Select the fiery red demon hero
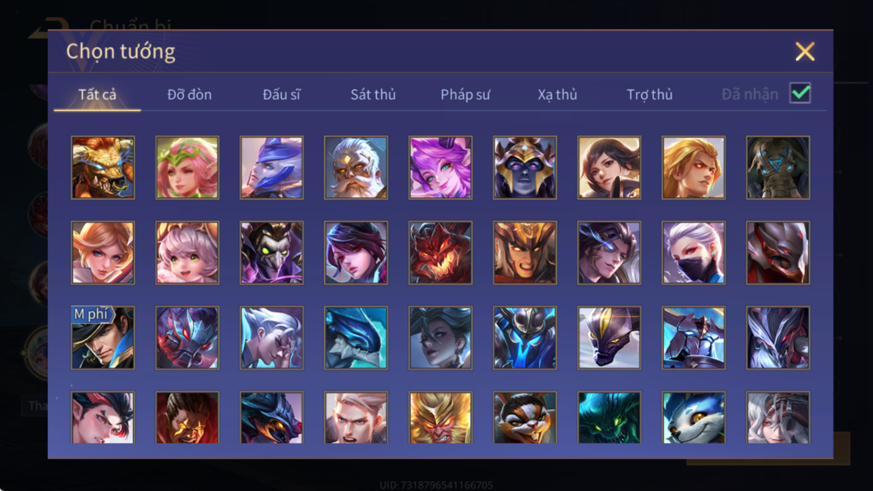The height and width of the screenshot is (491, 873). (x=440, y=253)
